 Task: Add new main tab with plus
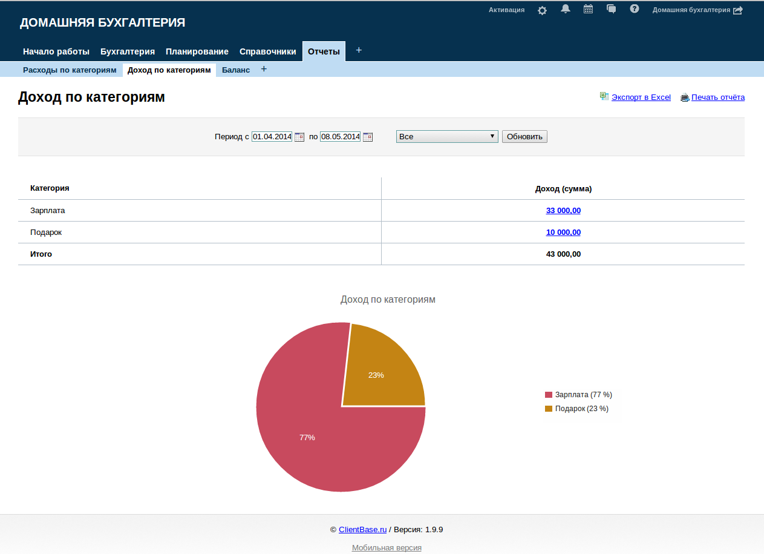point(359,50)
